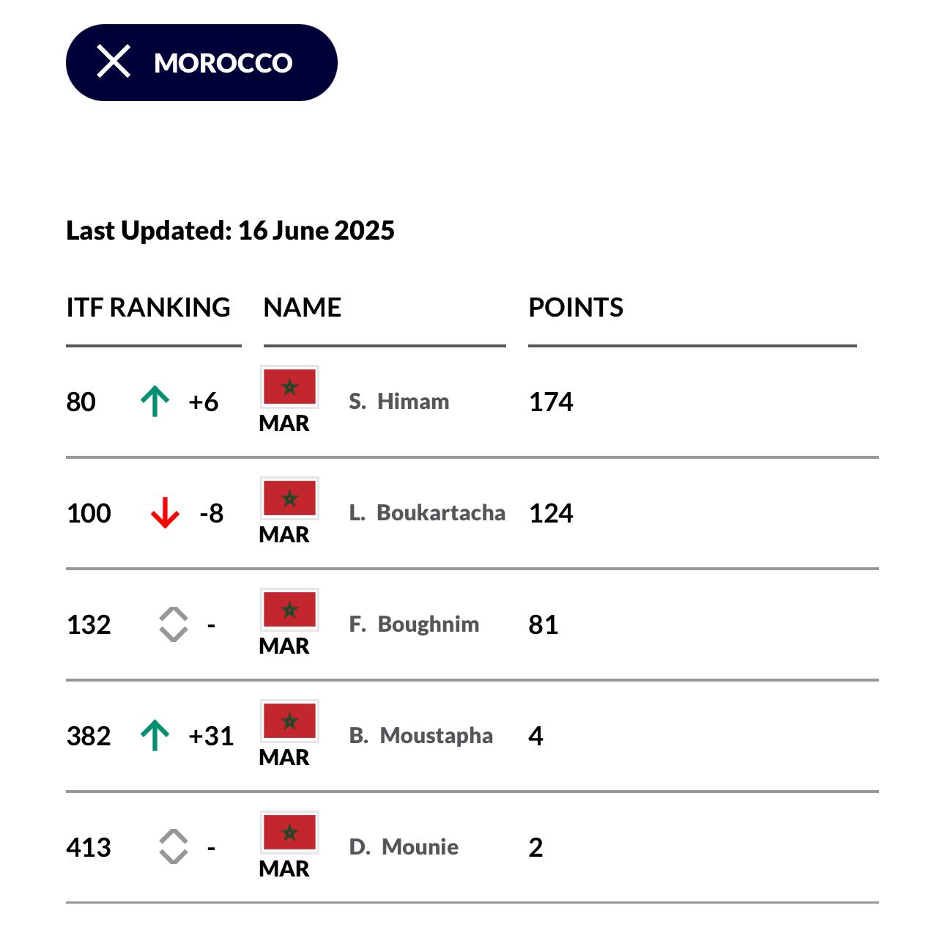The image size is (945, 941).
Task: Click the MOROCCO filter chip label
Action: (x=223, y=63)
